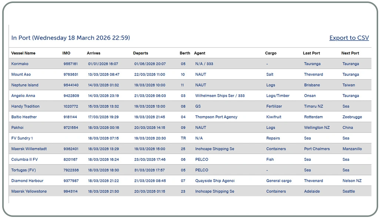Open Baltic Heather vessel entry
The height and width of the screenshot is (218, 380).
click(24, 117)
